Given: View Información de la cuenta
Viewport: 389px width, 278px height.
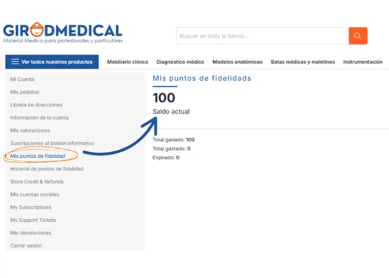Looking at the screenshot, I should click(x=39, y=118).
